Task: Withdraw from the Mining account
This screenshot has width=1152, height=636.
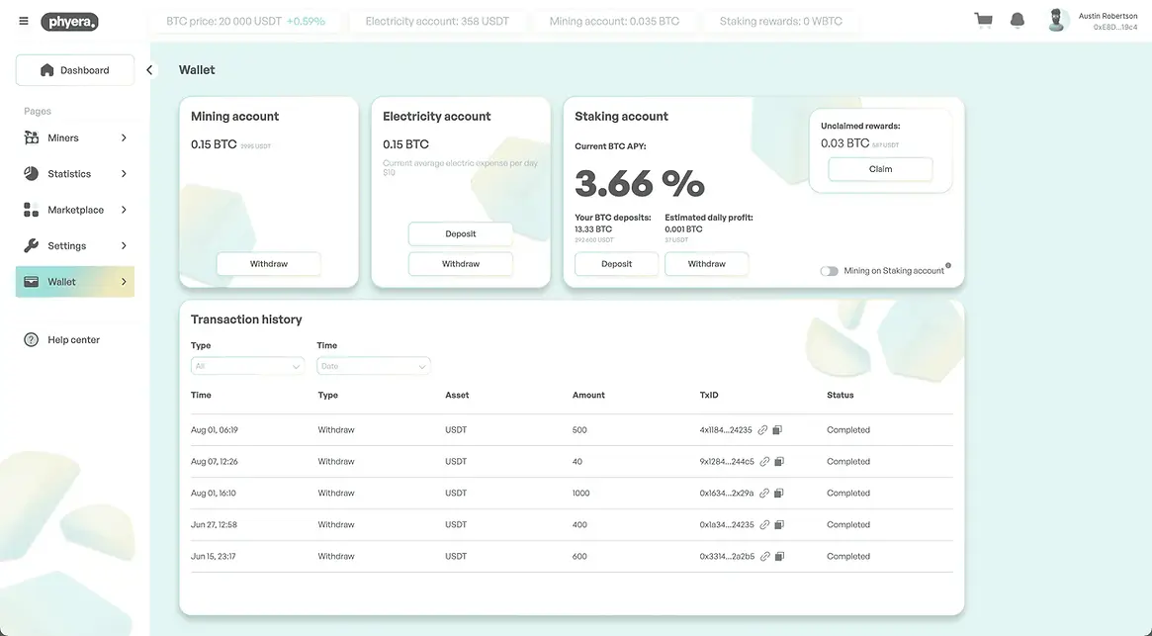Action: pyautogui.click(x=268, y=264)
